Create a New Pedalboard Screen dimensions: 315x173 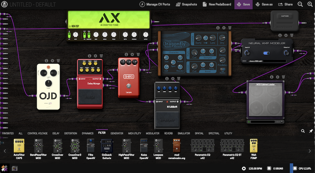click(217, 4)
